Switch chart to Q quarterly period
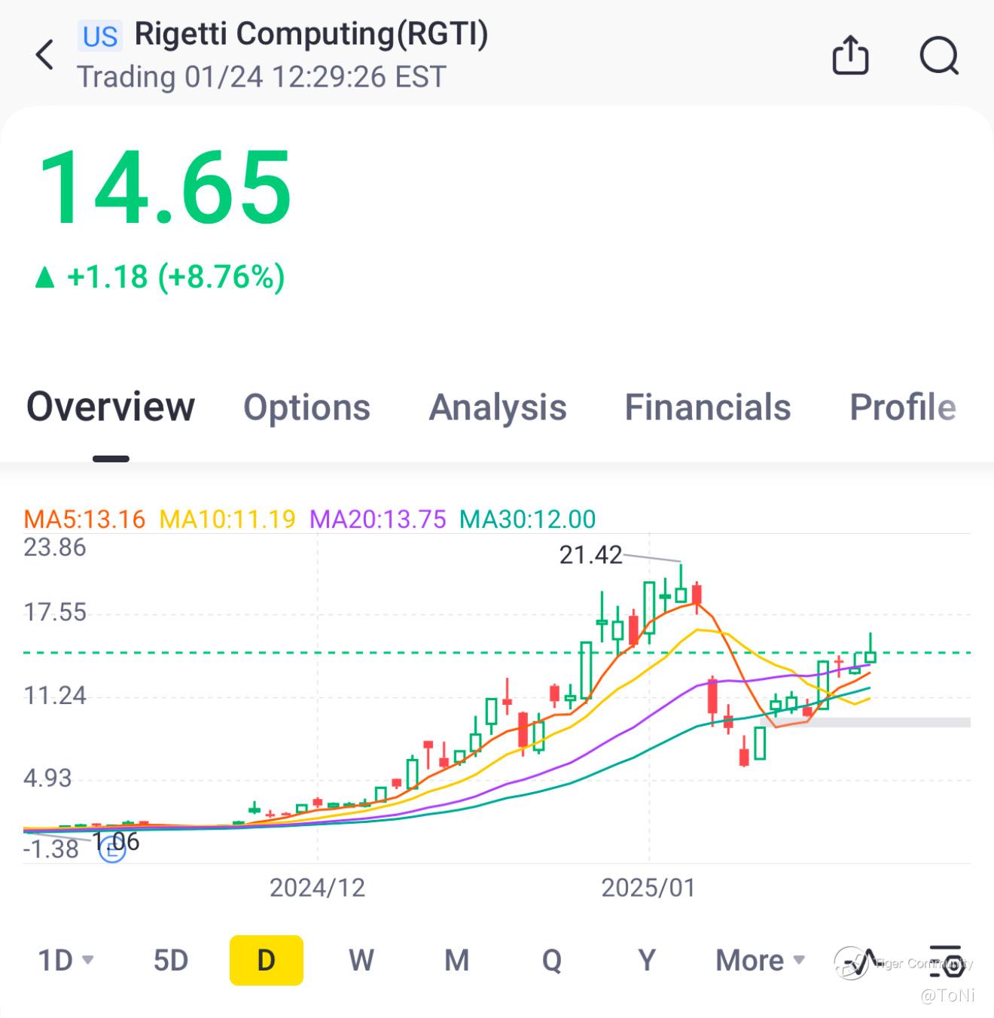This screenshot has height=1018, width=994. (x=552, y=961)
